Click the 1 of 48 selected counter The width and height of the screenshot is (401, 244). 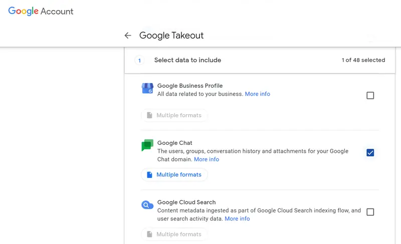point(363,60)
